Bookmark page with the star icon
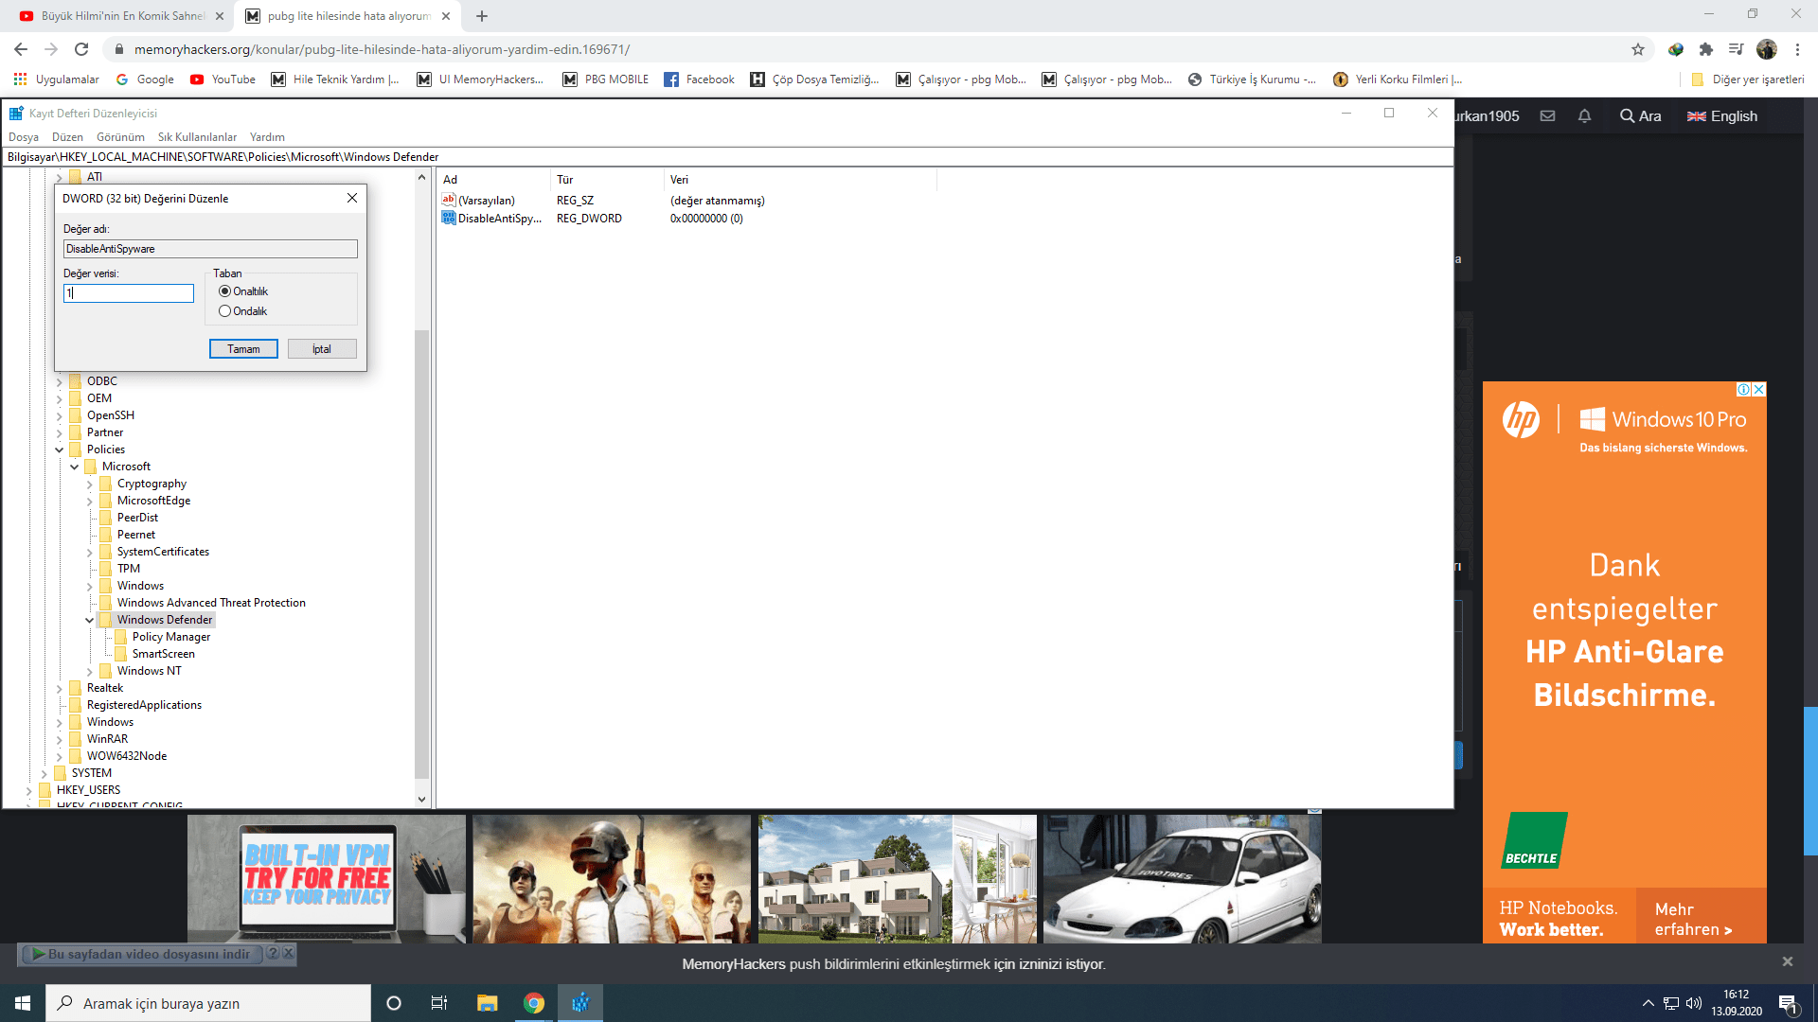The height and width of the screenshot is (1022, 1818). pyautogui.click(x=1638, y=49)
